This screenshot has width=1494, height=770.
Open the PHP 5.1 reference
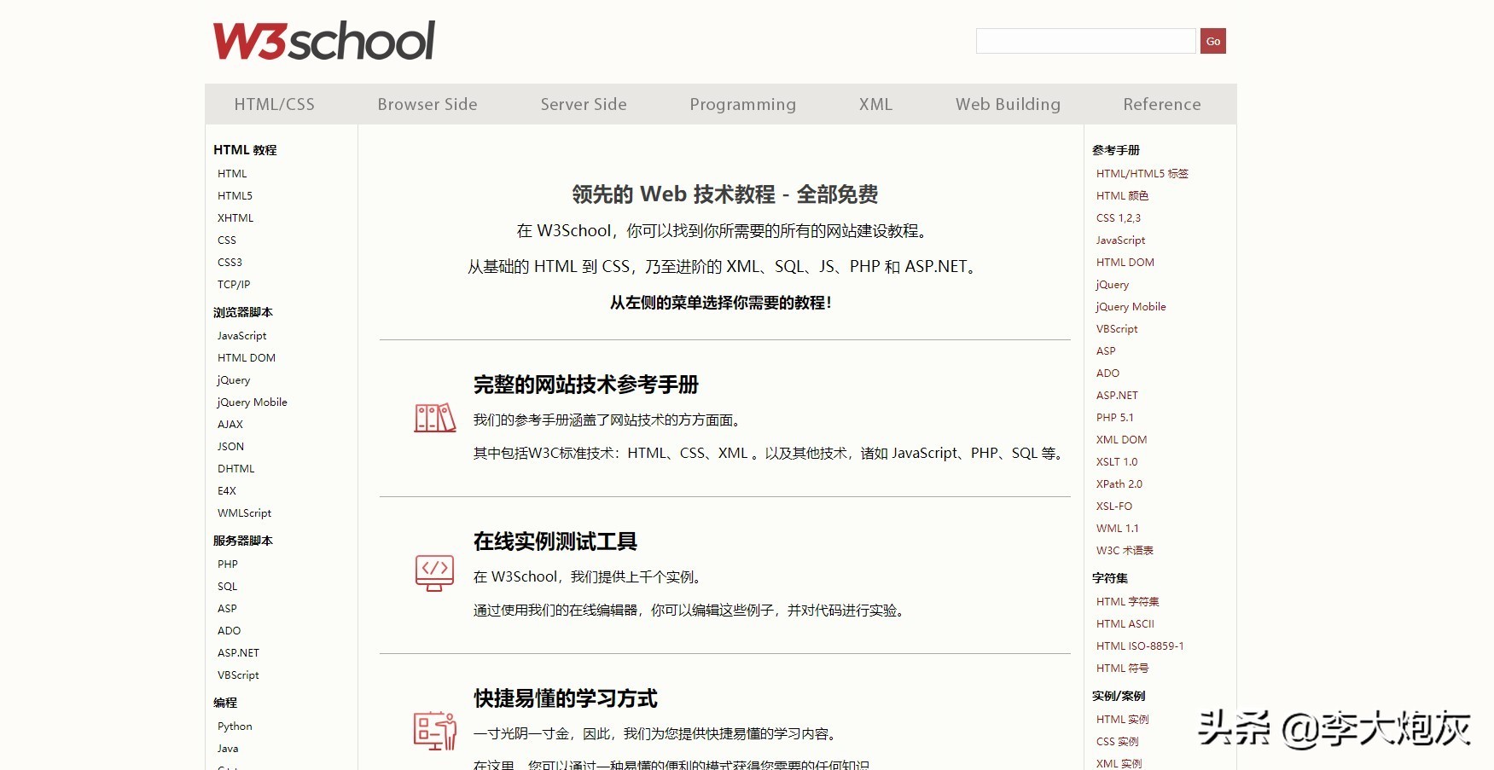pyautogui.click(x=1115, y=417)
